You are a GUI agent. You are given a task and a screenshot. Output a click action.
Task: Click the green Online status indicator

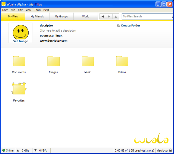click(x=4, y=150)
